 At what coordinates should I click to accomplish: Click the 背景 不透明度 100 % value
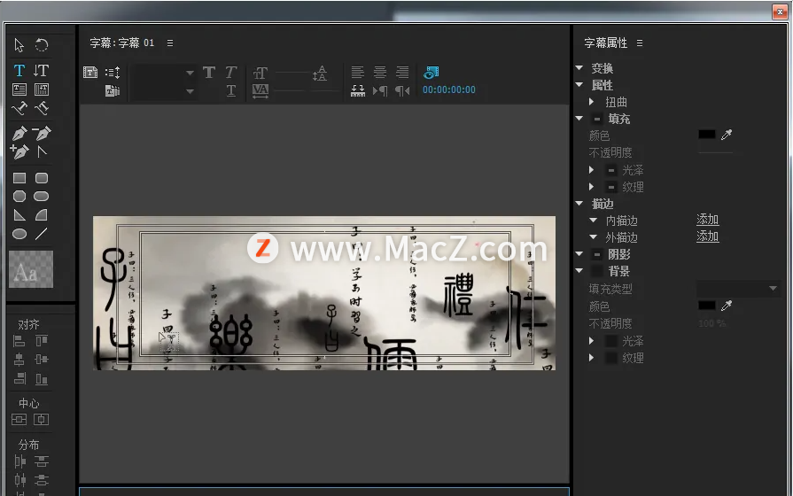711,323
